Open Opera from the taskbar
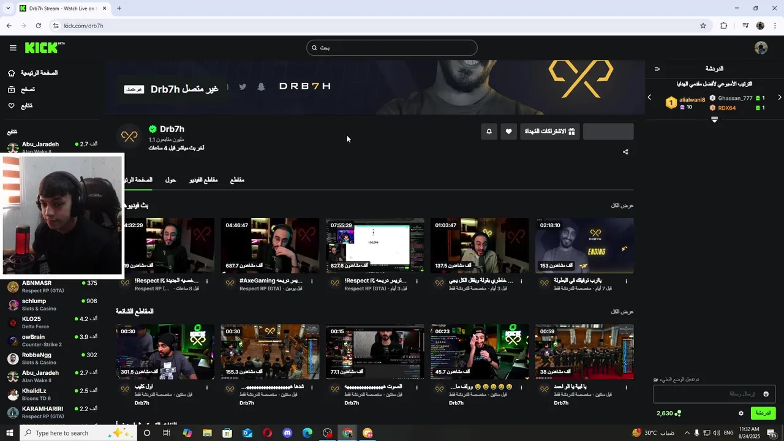This screenshot has height=441, width=784. (268, 433)
